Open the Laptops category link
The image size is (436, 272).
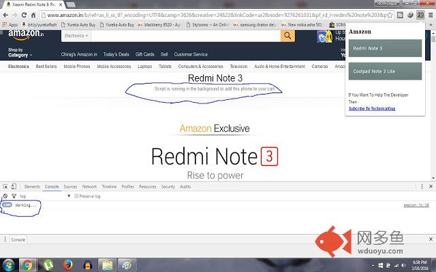pyautogui.click(x=145, y=67)
